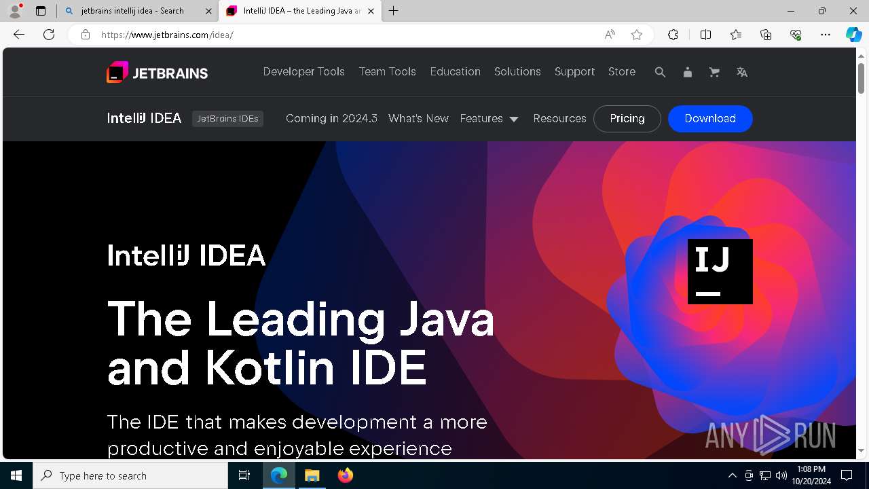View site information padlock icon
Image resolution: width=869 pixels, height=489 pixels.
[x=86, y=35]
